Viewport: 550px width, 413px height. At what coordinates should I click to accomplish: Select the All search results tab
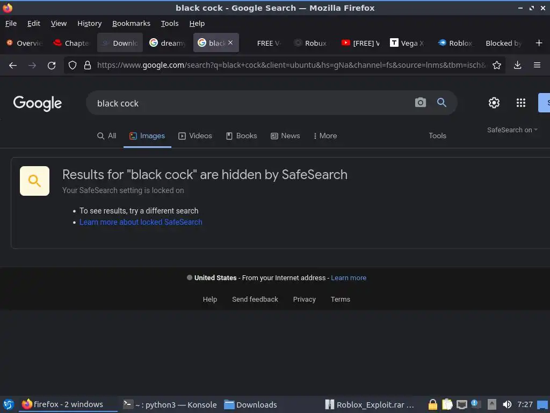tap(107, 136)
